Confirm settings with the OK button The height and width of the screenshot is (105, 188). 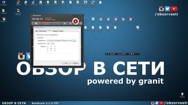tap(66, 63)
